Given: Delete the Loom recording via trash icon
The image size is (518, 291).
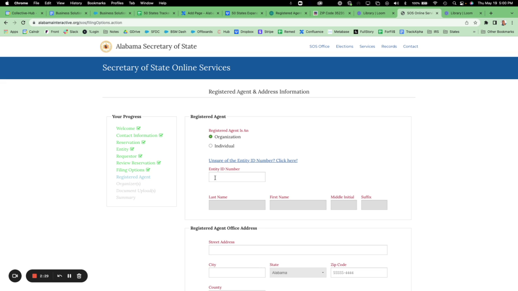Looking at the screenshot, I should [x=79, y=276].
